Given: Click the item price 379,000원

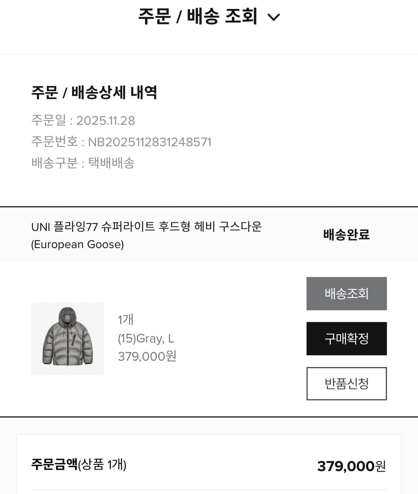Looking at the screenshot, I should tap(146, 356).
